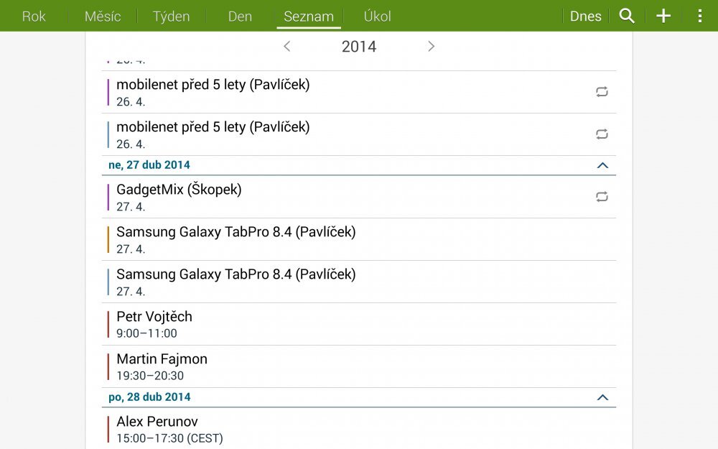Open the overflow menu via three dots
This screenshot has width=718, height=449.
click(x=699, y=15)
